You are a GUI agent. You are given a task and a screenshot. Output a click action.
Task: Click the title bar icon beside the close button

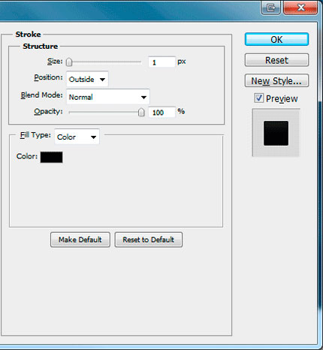[x=270, y=8]
